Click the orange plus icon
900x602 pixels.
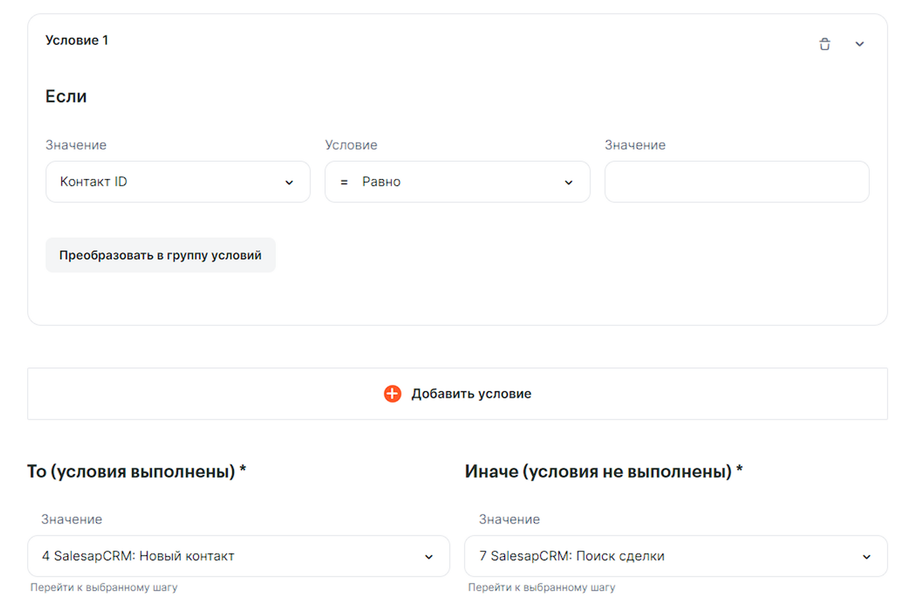click(x=393, y=394)
